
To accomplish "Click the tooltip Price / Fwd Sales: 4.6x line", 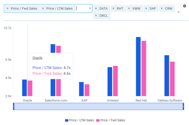I will tap(51, 73).
